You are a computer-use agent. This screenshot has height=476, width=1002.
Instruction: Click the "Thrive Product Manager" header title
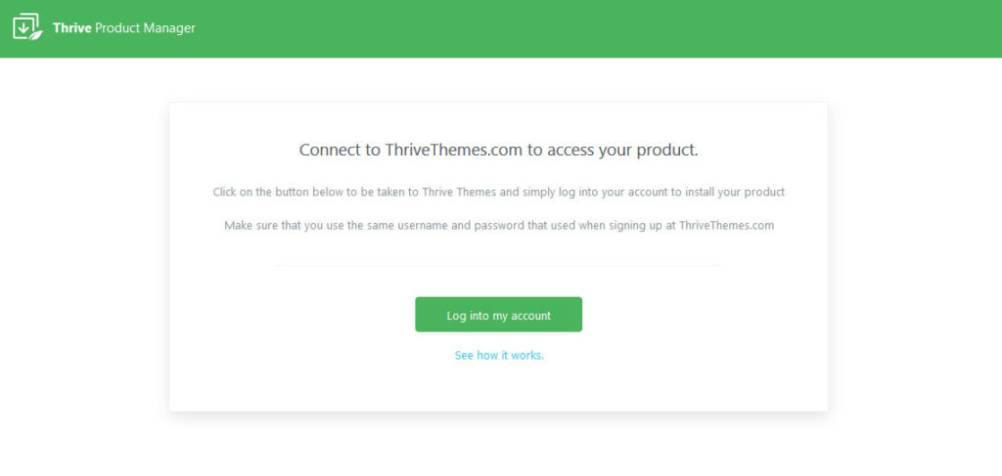pos(124,28)
